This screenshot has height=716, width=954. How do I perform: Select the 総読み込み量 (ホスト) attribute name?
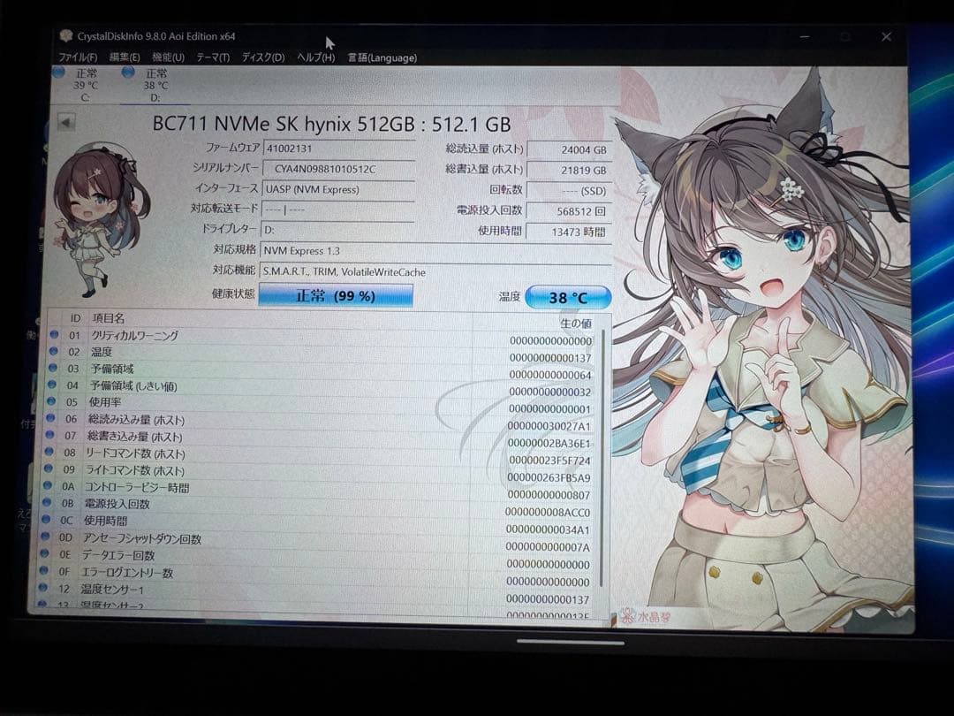tap(136, 420)
